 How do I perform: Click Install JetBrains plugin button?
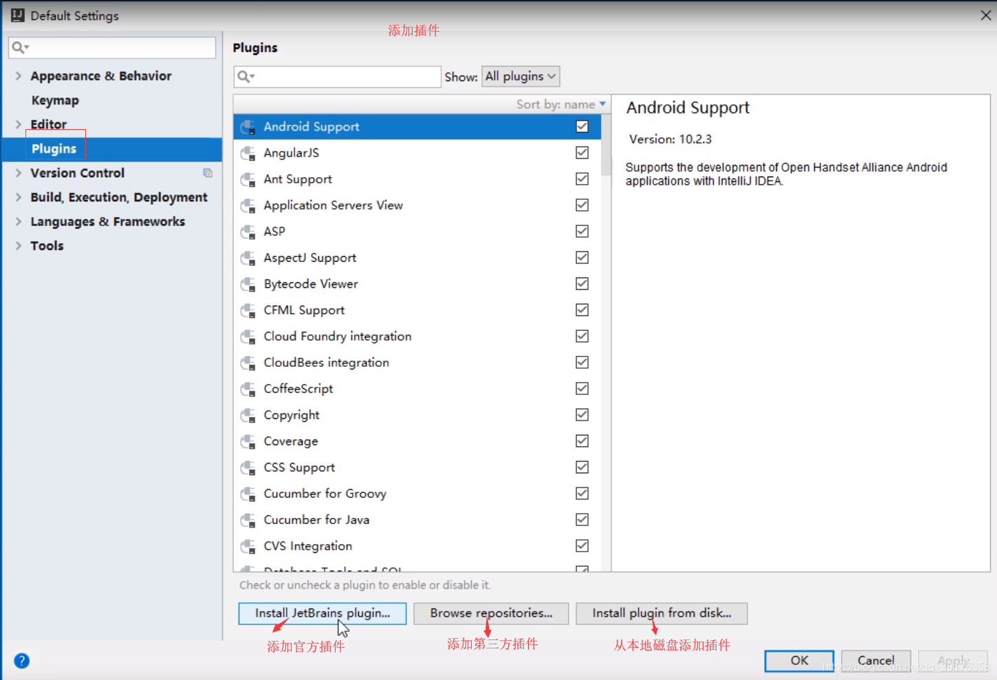pos(322,613)
